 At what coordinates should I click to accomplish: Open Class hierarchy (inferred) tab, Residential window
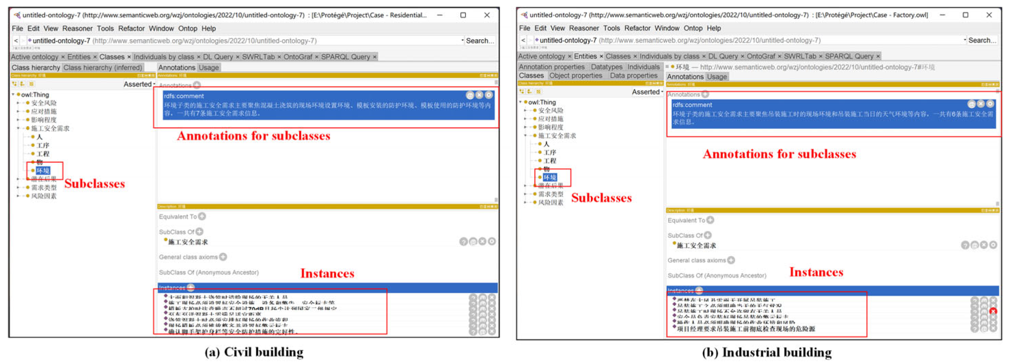[103, 68]
